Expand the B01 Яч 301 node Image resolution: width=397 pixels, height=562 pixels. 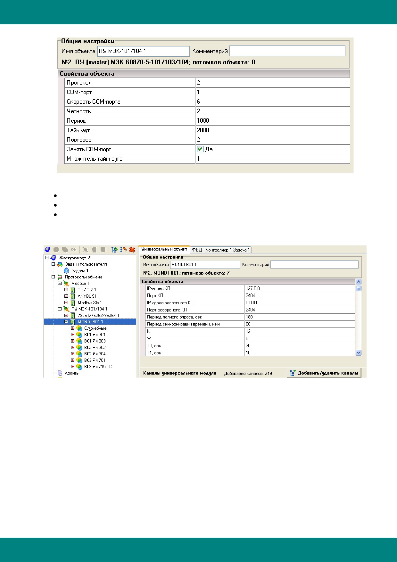73,335
